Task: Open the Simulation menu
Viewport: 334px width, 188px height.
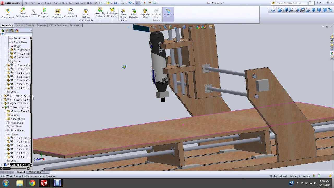Action: point(68,3)
